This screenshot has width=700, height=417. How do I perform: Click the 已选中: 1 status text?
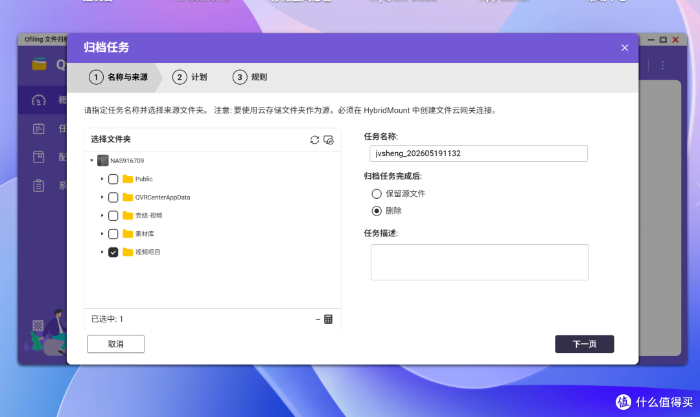coord(107,319)
